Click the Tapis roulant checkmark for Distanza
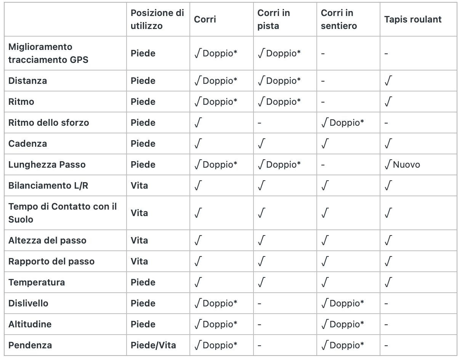 click(388, 81)
